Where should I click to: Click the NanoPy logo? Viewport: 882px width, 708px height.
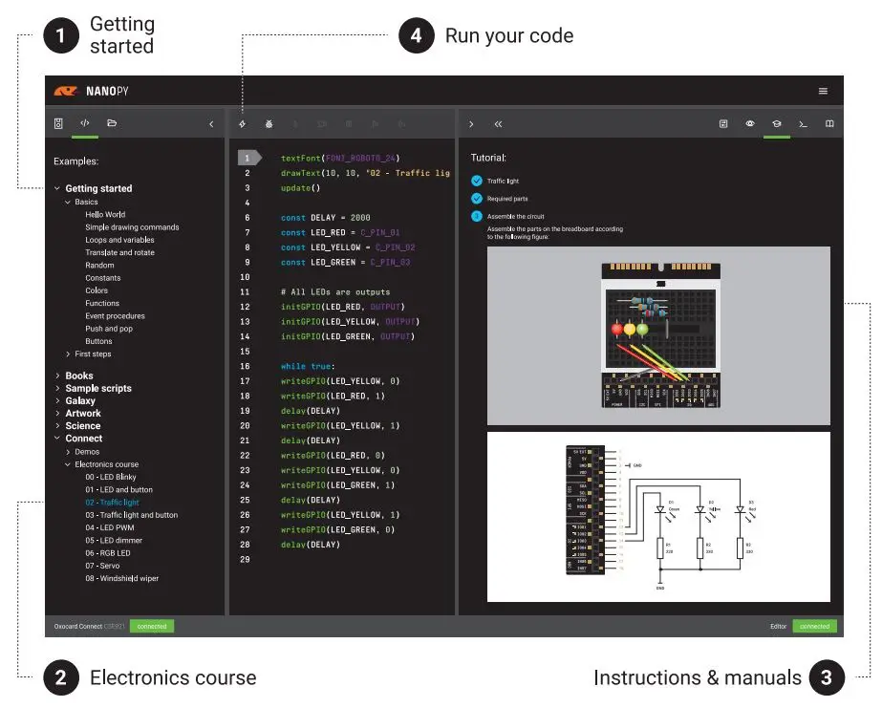pyautogui.click(x=91, y=91)
